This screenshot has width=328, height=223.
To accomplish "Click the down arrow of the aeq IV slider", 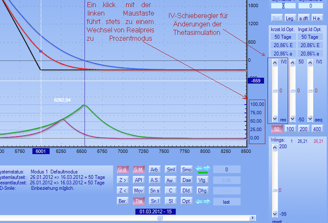I will (x=310, y=119).
